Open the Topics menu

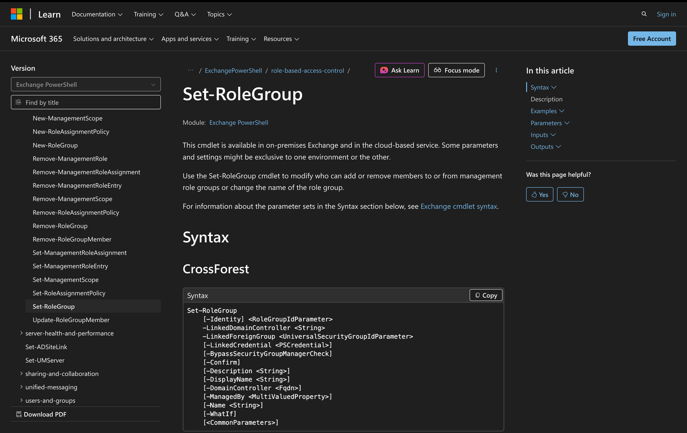(219, 14)
